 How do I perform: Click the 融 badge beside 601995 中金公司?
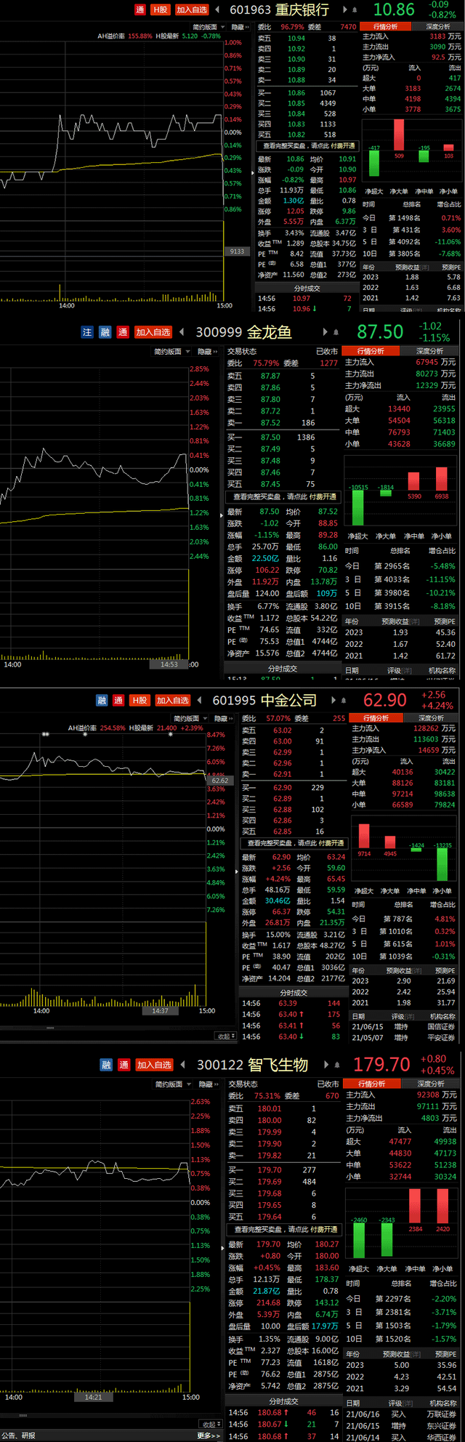(x=102, y=700)
